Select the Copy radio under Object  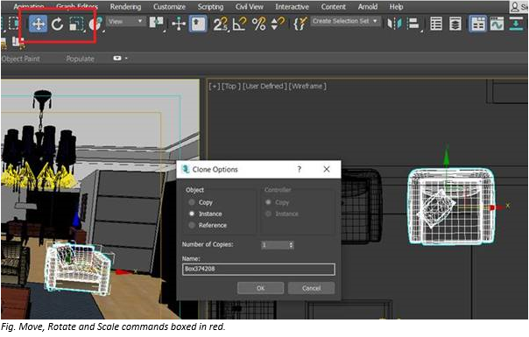pyautogui.click(x=192, y=202)
